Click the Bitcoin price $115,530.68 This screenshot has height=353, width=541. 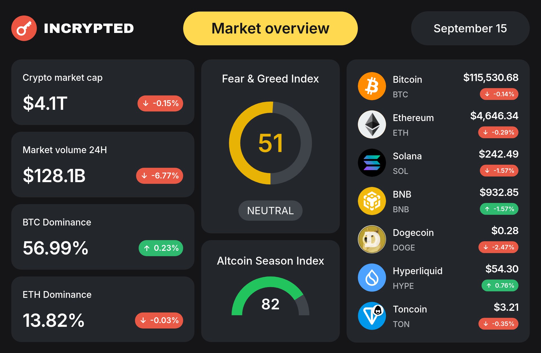tap(491, 77)
